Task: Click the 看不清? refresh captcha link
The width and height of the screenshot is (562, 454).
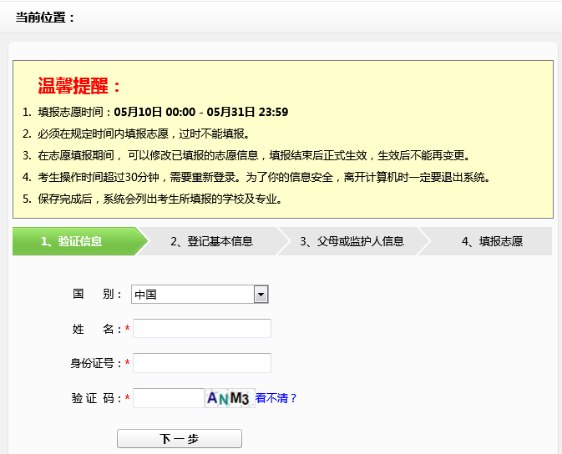Action: pos(276,399)
